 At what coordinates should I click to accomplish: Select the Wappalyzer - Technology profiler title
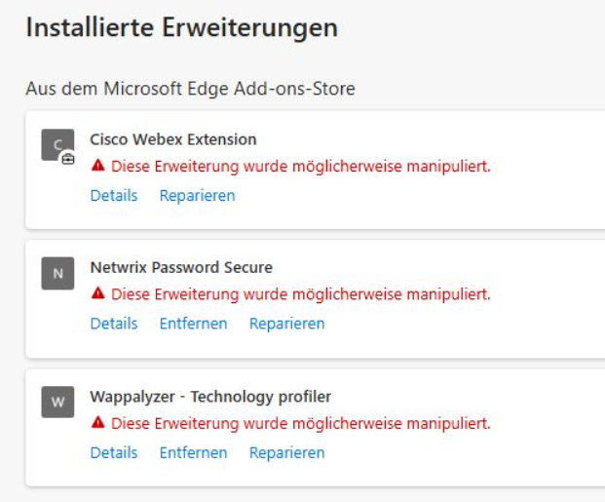pyautogui.click(x=210, y=397)
